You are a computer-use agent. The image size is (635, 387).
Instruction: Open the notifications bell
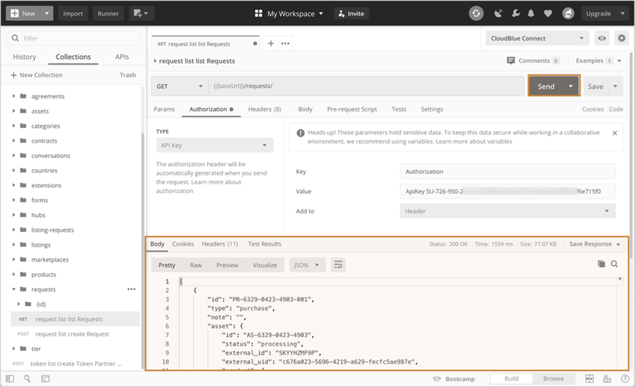coord(531,14)
